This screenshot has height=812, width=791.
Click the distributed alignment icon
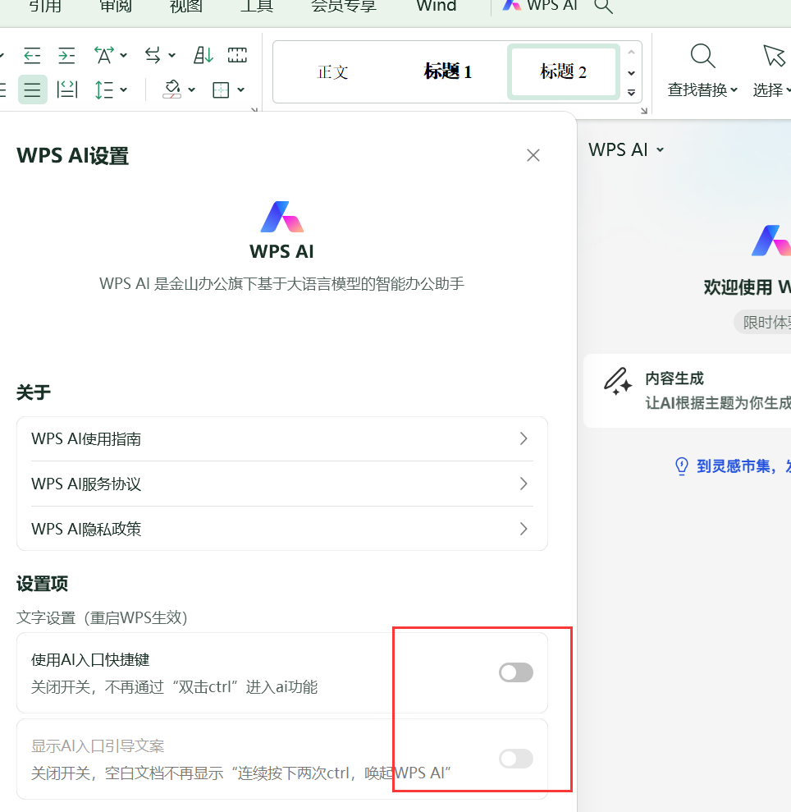[x=67, y=89]
